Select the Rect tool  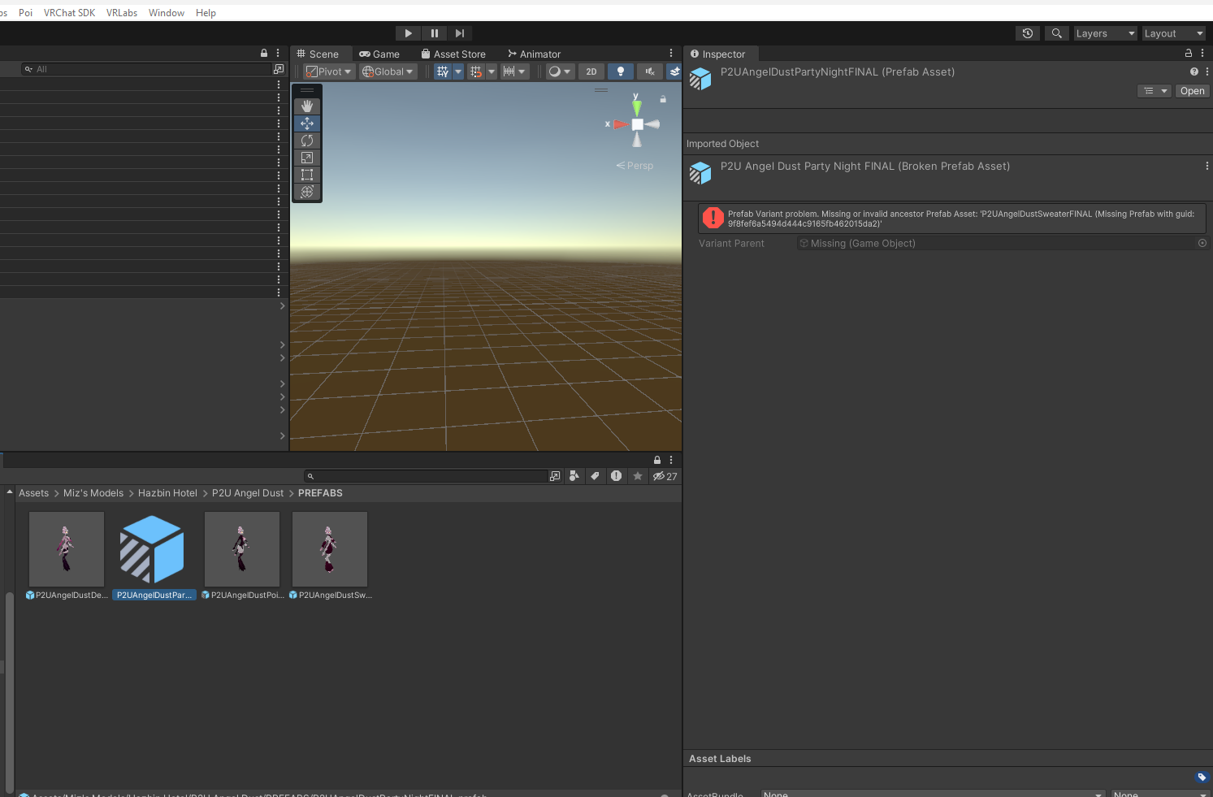pyautogui.click(x=307, y=175)
